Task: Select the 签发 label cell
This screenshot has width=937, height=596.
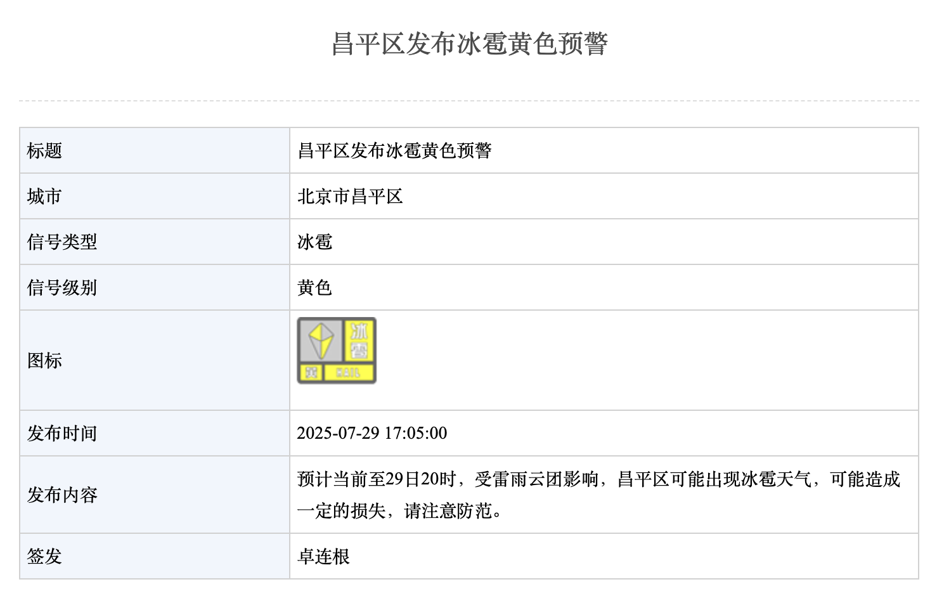Action: click(155, 556)
